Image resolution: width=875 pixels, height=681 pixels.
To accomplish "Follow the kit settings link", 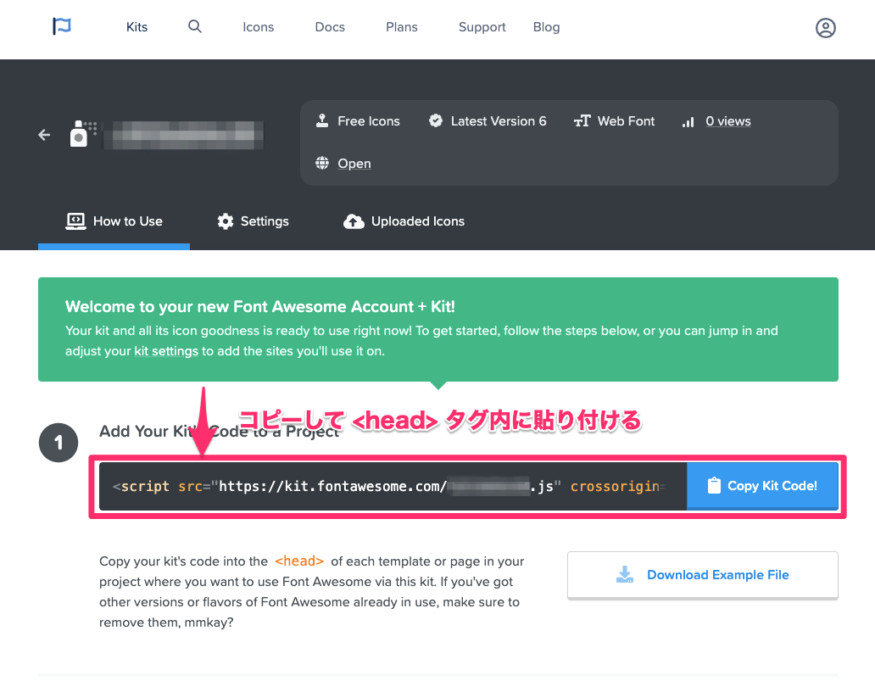I will (x=166, y=351).
